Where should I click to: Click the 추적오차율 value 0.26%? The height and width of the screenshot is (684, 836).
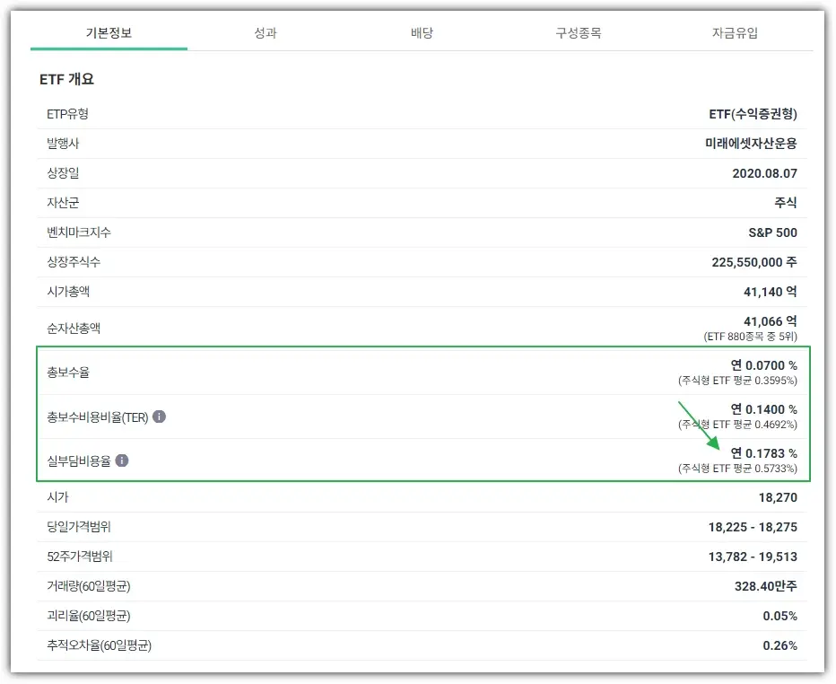[779, 645]
